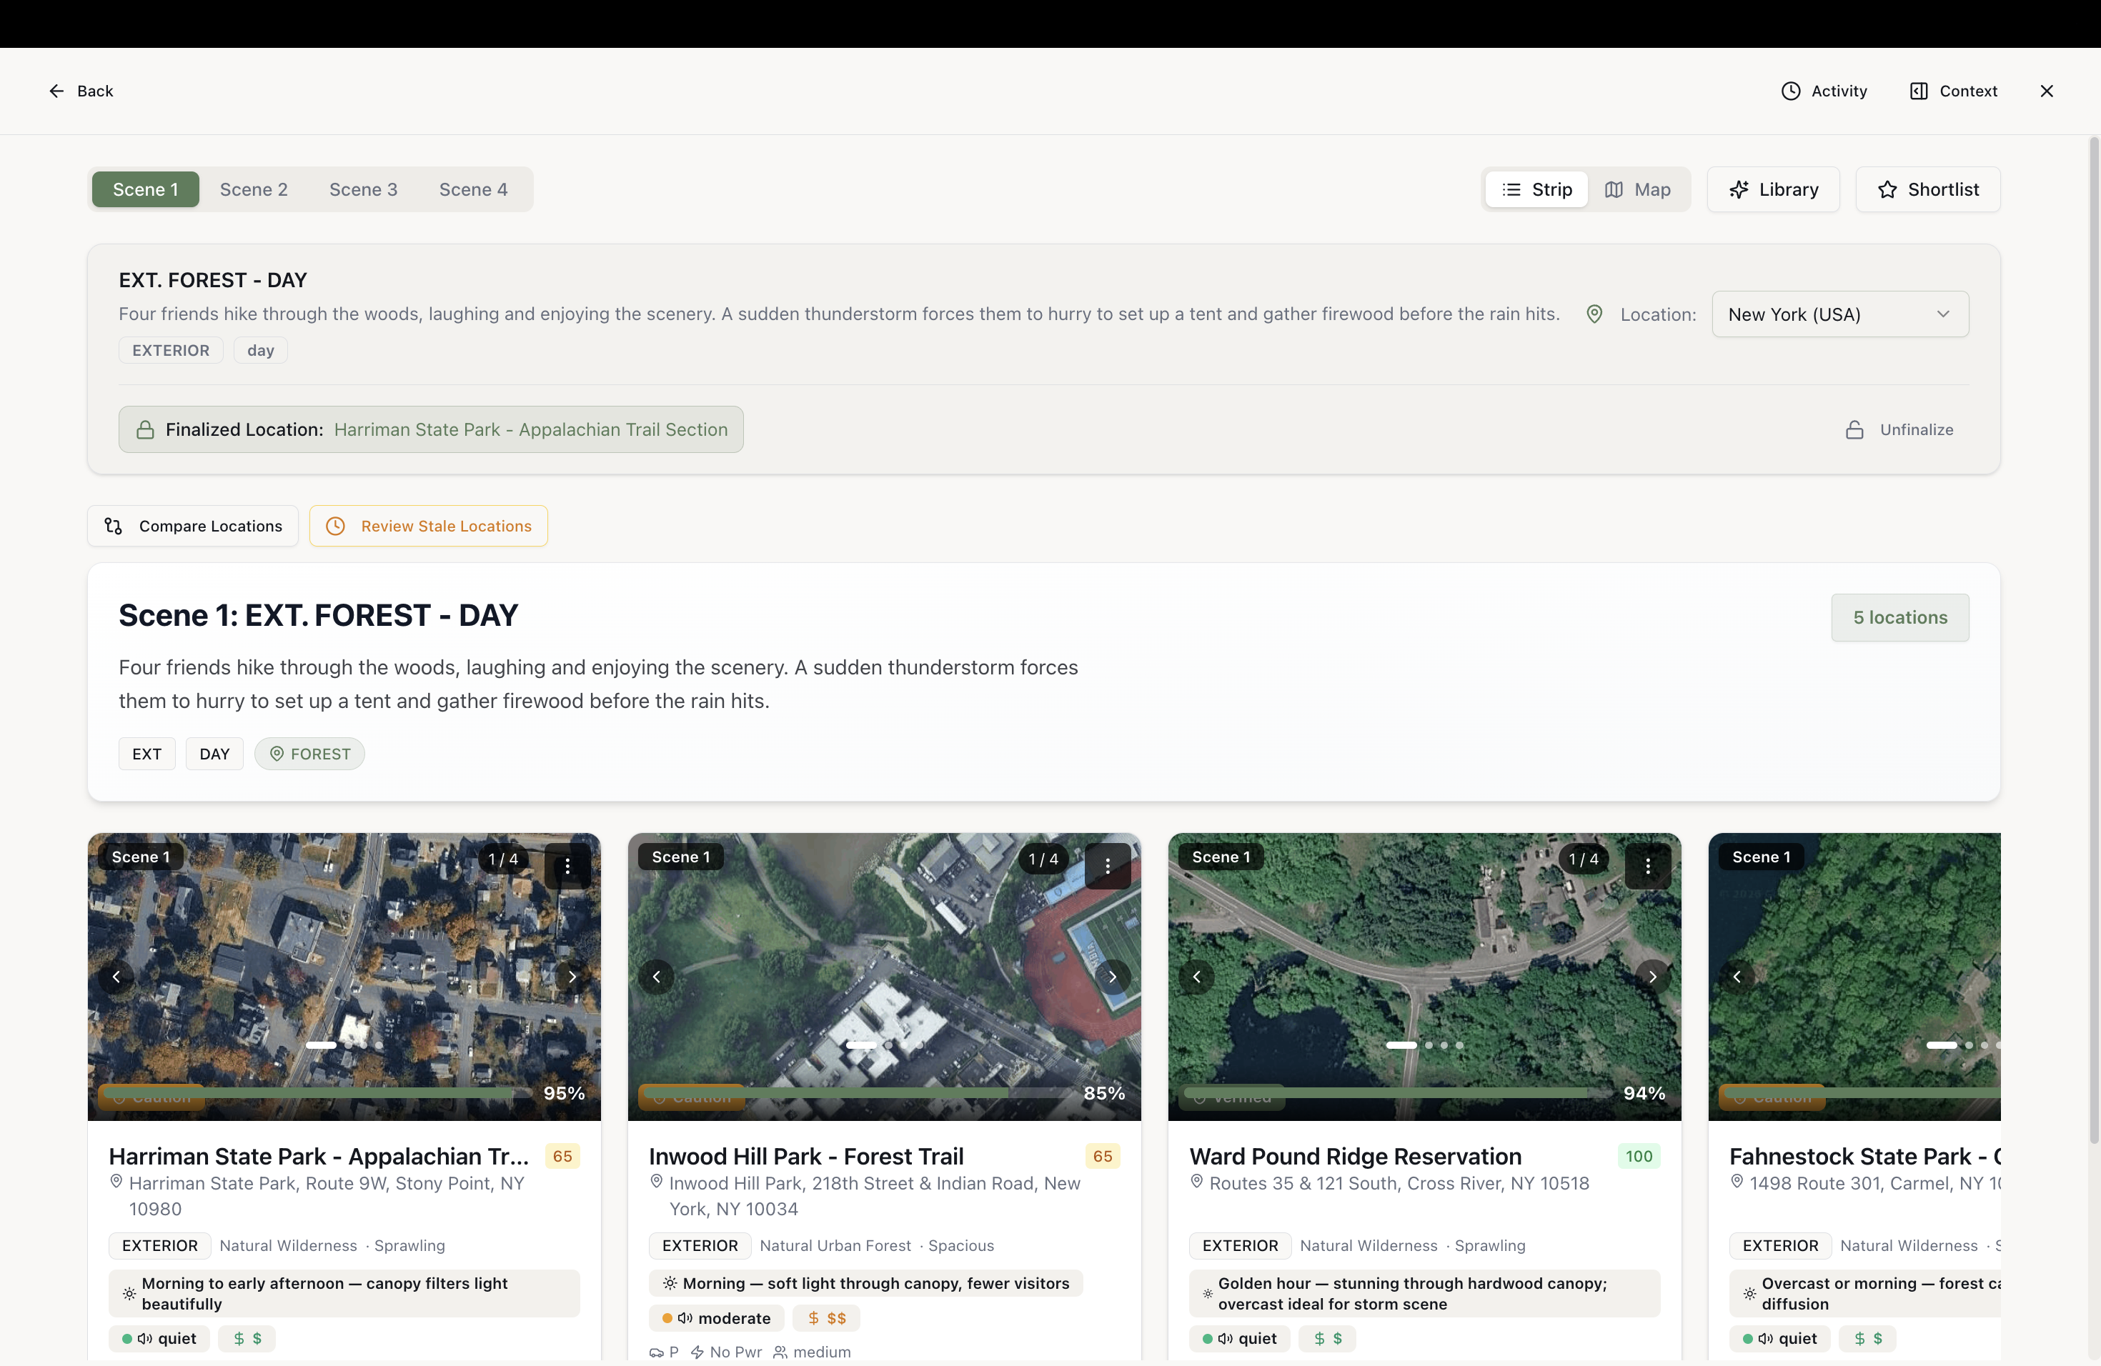Open the Library
This screenshot has height=1366, width=2101.
click(1772, 189)
